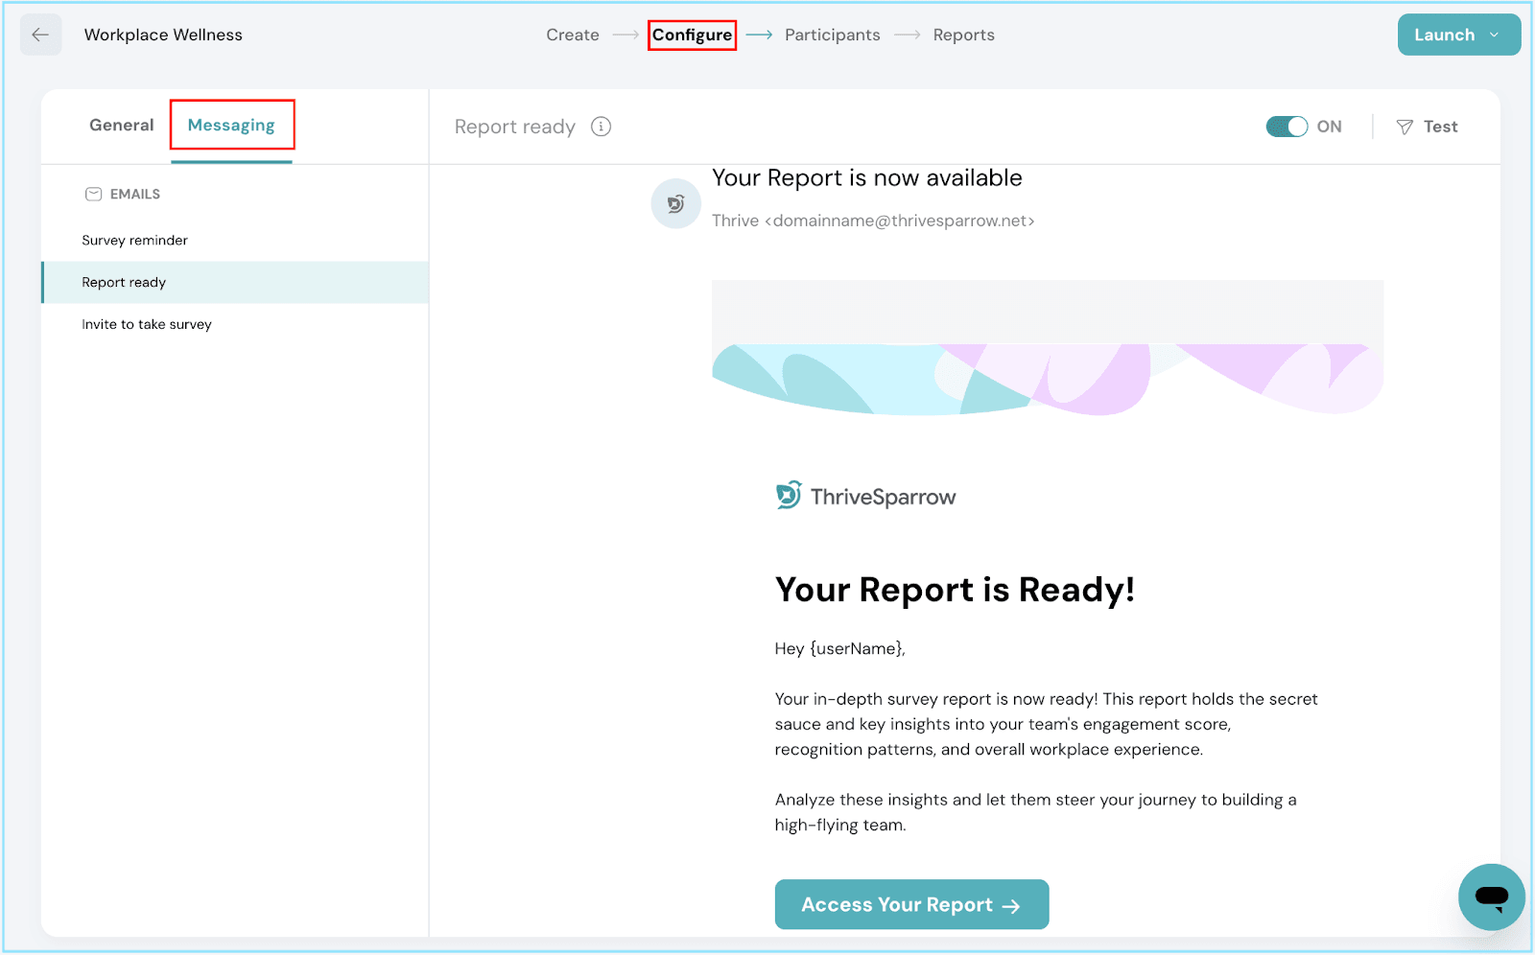The image size is (1535, 955).
Task: Select the Messaging tab
Action: pyautogui.click(x=231, y=126)
